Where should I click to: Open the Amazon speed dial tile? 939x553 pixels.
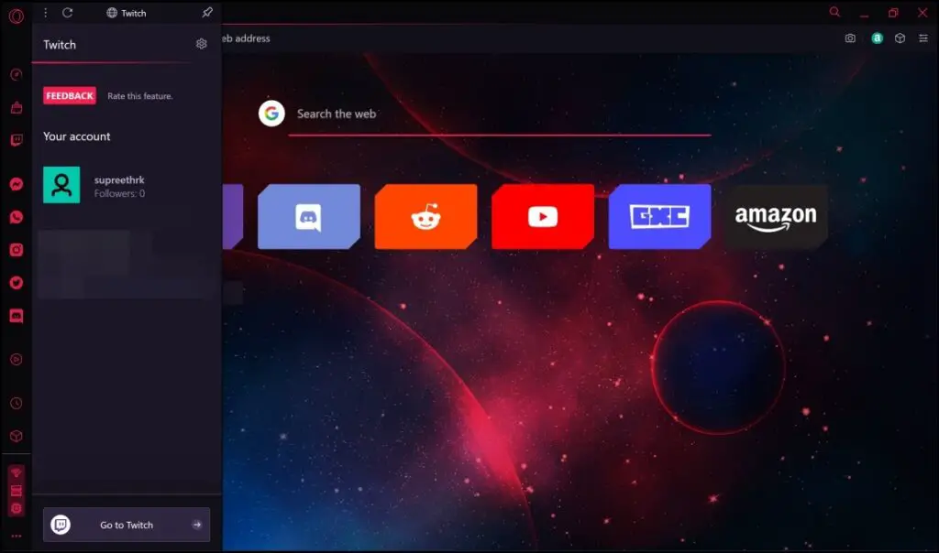(x=776, y=216)
